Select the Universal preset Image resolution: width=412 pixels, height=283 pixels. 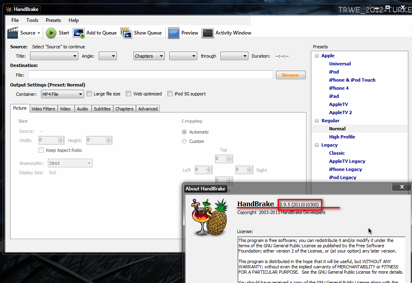tap(340, 64)
